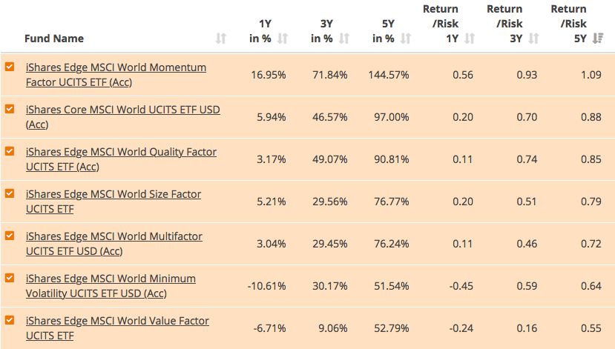
Task: Sort by 5Y in % column icon
Action: 405,39
